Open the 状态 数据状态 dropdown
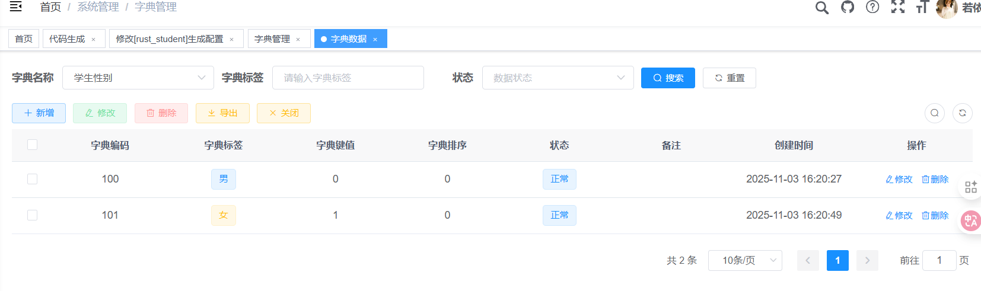Image resolution: width=981 pixels, height=291 pixels. point(558,78)
